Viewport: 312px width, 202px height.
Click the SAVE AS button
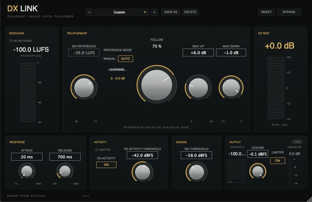pos(171,12)
